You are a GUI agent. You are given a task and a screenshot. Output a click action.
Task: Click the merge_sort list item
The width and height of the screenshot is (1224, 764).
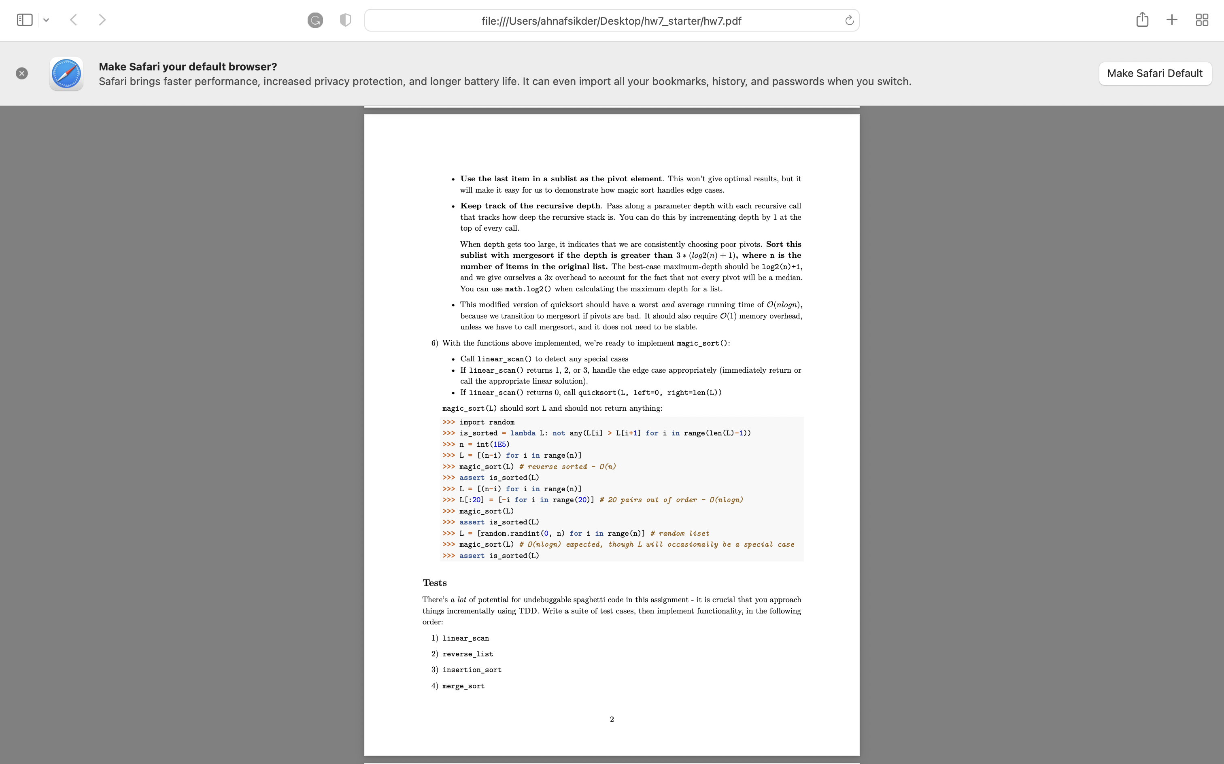coord(463,685)
